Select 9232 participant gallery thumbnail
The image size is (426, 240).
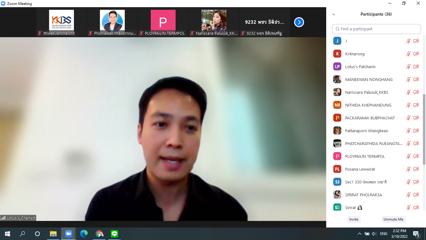pos(265,22)
